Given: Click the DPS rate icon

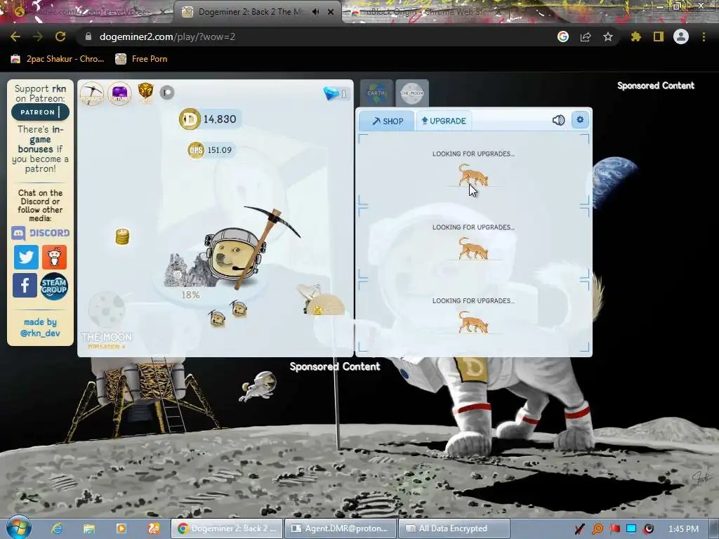Looking at the screenshot, I should pos(196,150).
